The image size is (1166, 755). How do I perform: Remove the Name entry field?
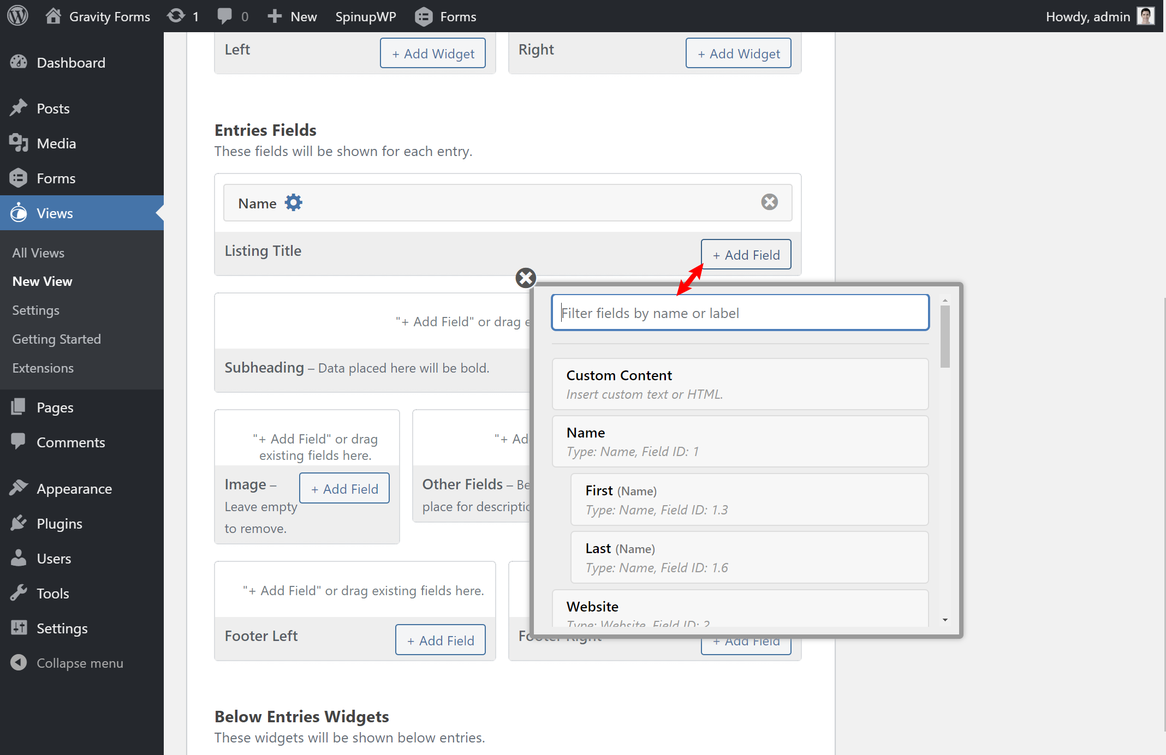770,202
